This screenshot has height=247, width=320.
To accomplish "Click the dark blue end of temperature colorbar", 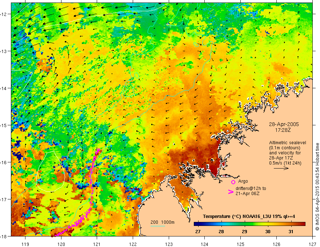I will [196, 224].
